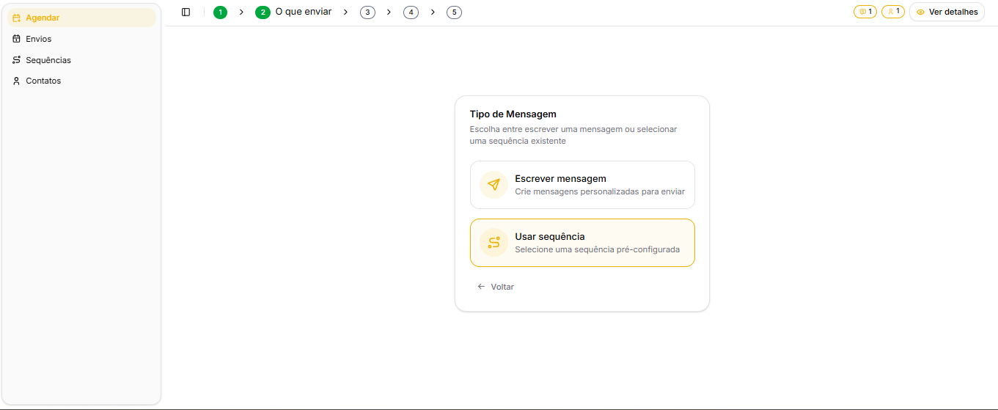Click the paper plane icon
The height and width of the screenshot is (410, 998).
(x=494, y=185)
